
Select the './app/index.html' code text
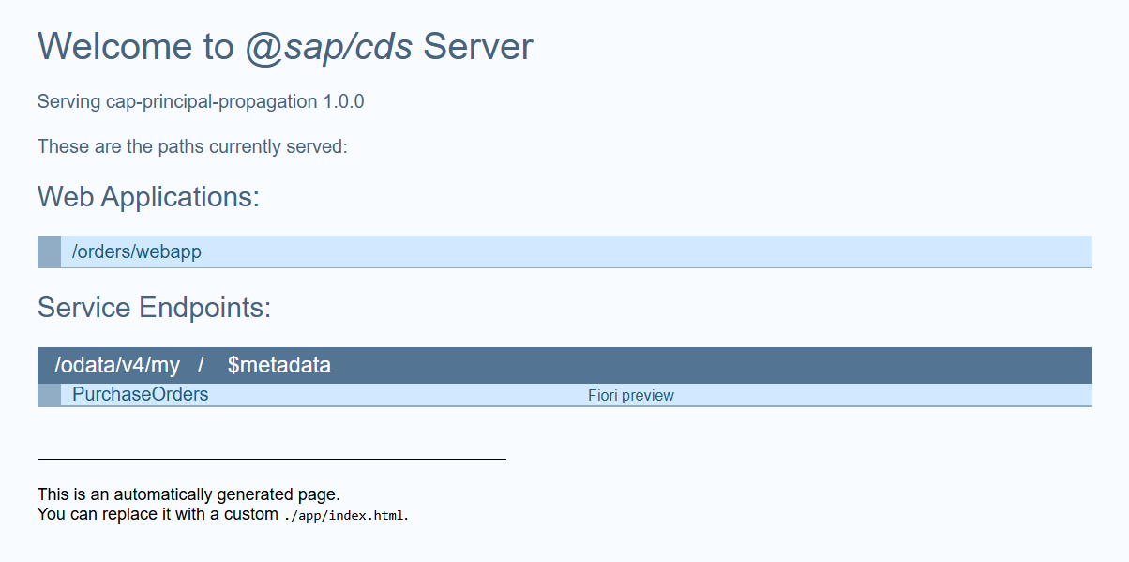pyautogui.click(x=344, y=515)
